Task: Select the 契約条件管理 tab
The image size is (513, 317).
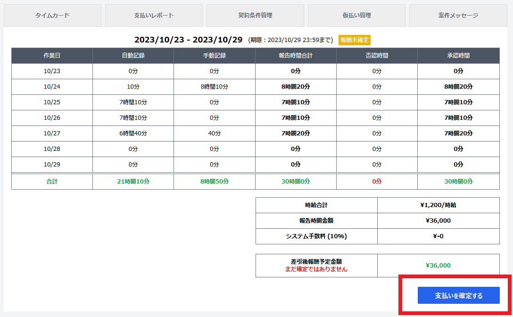Action: (x=255, y=16)
